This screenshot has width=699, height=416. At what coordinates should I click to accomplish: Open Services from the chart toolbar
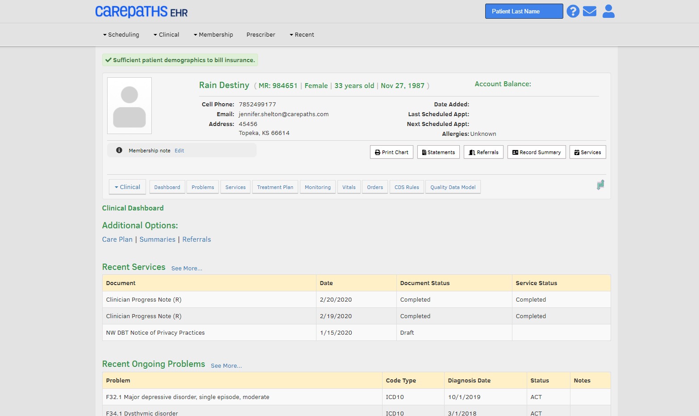point(587,152)
